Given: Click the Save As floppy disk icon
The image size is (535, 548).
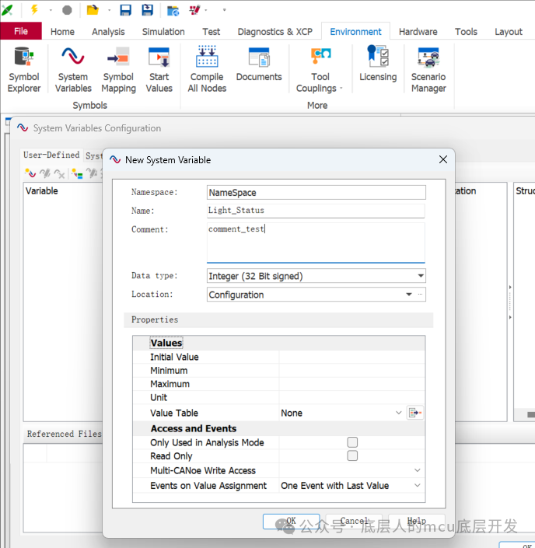Looking at the screenshot, I should 147,10.
